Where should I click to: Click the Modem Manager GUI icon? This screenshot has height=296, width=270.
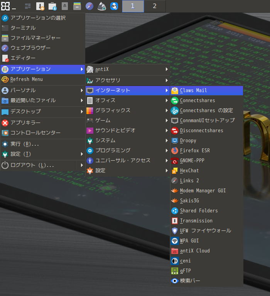tap(175, 191)
